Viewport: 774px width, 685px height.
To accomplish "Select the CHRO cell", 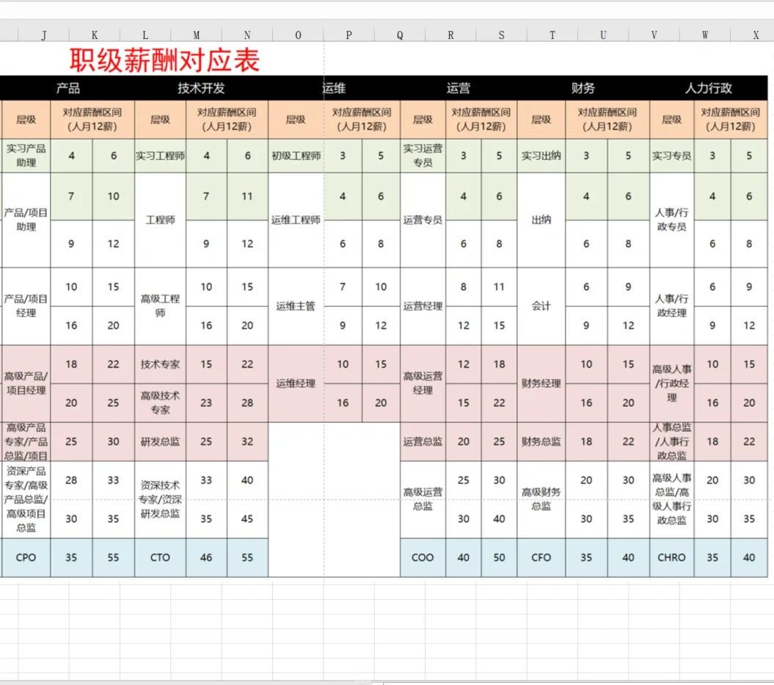I will point(671,557).
